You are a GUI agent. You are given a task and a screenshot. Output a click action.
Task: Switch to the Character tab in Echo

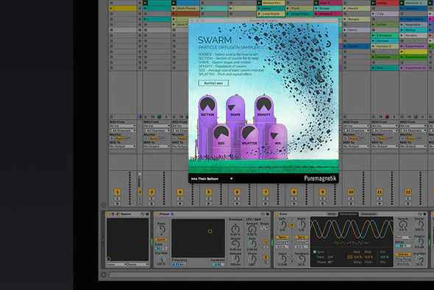point(368,214)
